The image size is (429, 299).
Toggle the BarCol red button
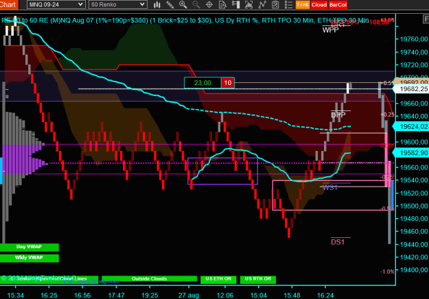click(338, 5)
